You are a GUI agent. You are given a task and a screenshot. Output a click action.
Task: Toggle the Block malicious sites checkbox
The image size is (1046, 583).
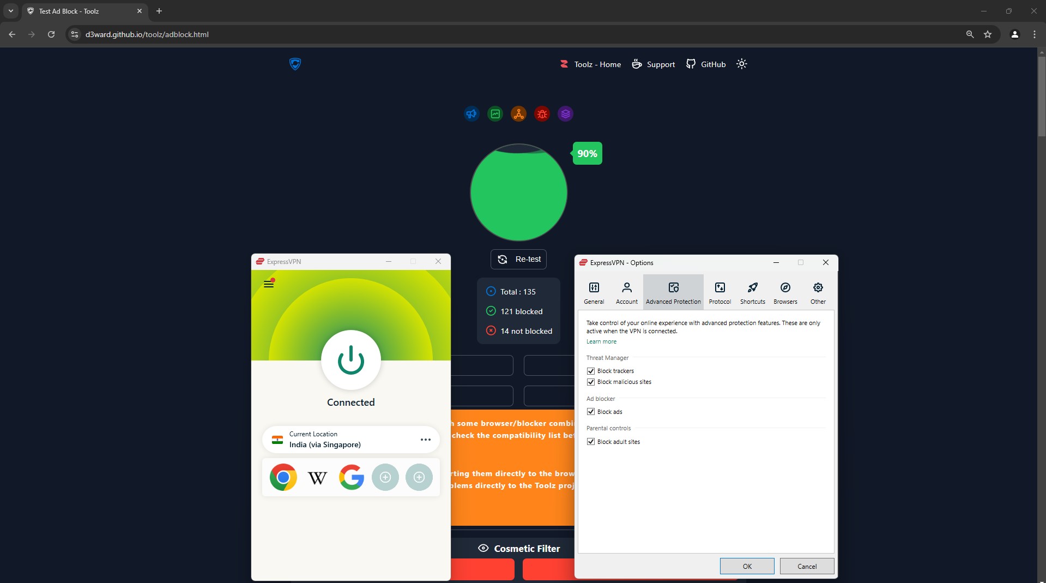click(591, 382)
